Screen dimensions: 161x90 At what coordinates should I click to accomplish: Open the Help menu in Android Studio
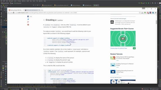click(x=45, y=1)
